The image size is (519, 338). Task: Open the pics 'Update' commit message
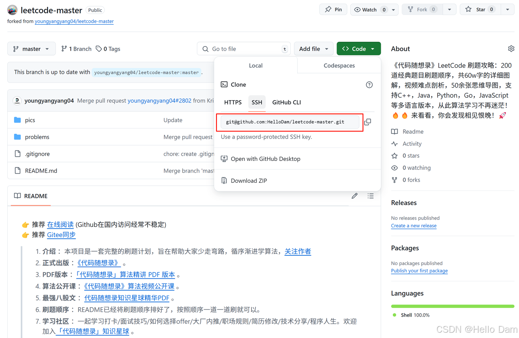point(173,120)
